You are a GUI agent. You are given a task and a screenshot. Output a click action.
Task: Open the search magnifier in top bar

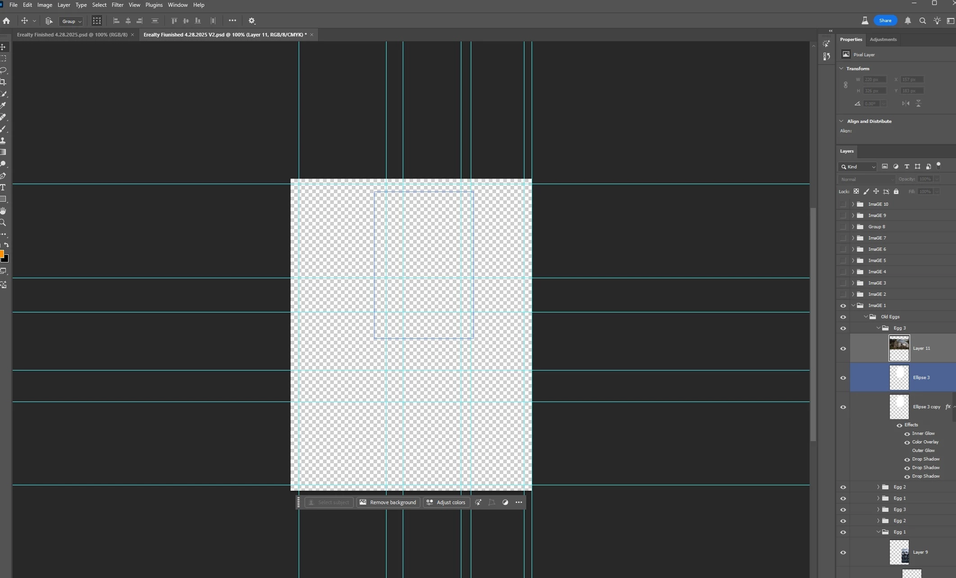click(x=922, y=21)
